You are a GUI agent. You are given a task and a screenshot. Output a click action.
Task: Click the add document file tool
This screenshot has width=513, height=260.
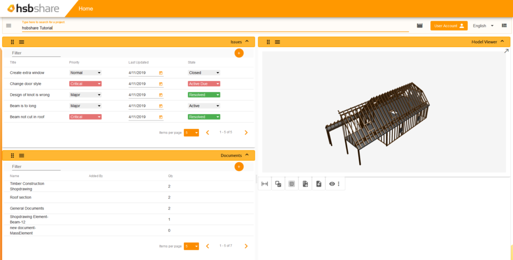pyautogui.click(x=319, y=184)
